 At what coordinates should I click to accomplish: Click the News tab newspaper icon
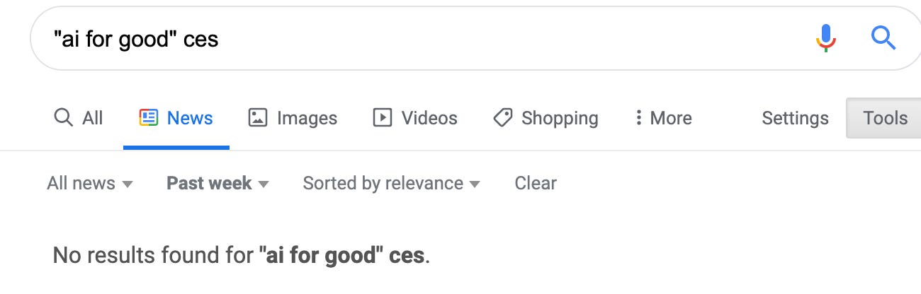[149, 117]
